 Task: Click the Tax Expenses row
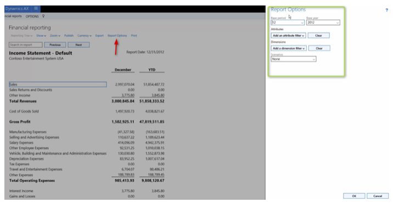coord(19,164)
